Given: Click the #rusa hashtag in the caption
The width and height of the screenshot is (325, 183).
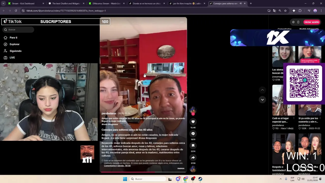Looking at the screenshot, I should coord(104,124).
